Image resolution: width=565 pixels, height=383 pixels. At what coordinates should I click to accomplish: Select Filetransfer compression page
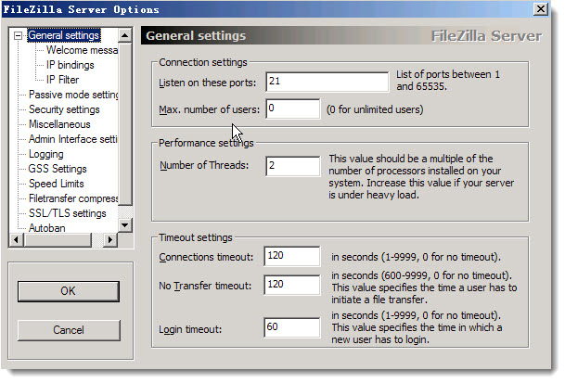tap(73, 198)
